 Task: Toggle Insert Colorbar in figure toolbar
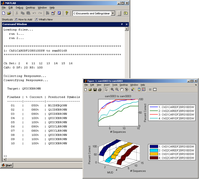click(x=139, y=90)
